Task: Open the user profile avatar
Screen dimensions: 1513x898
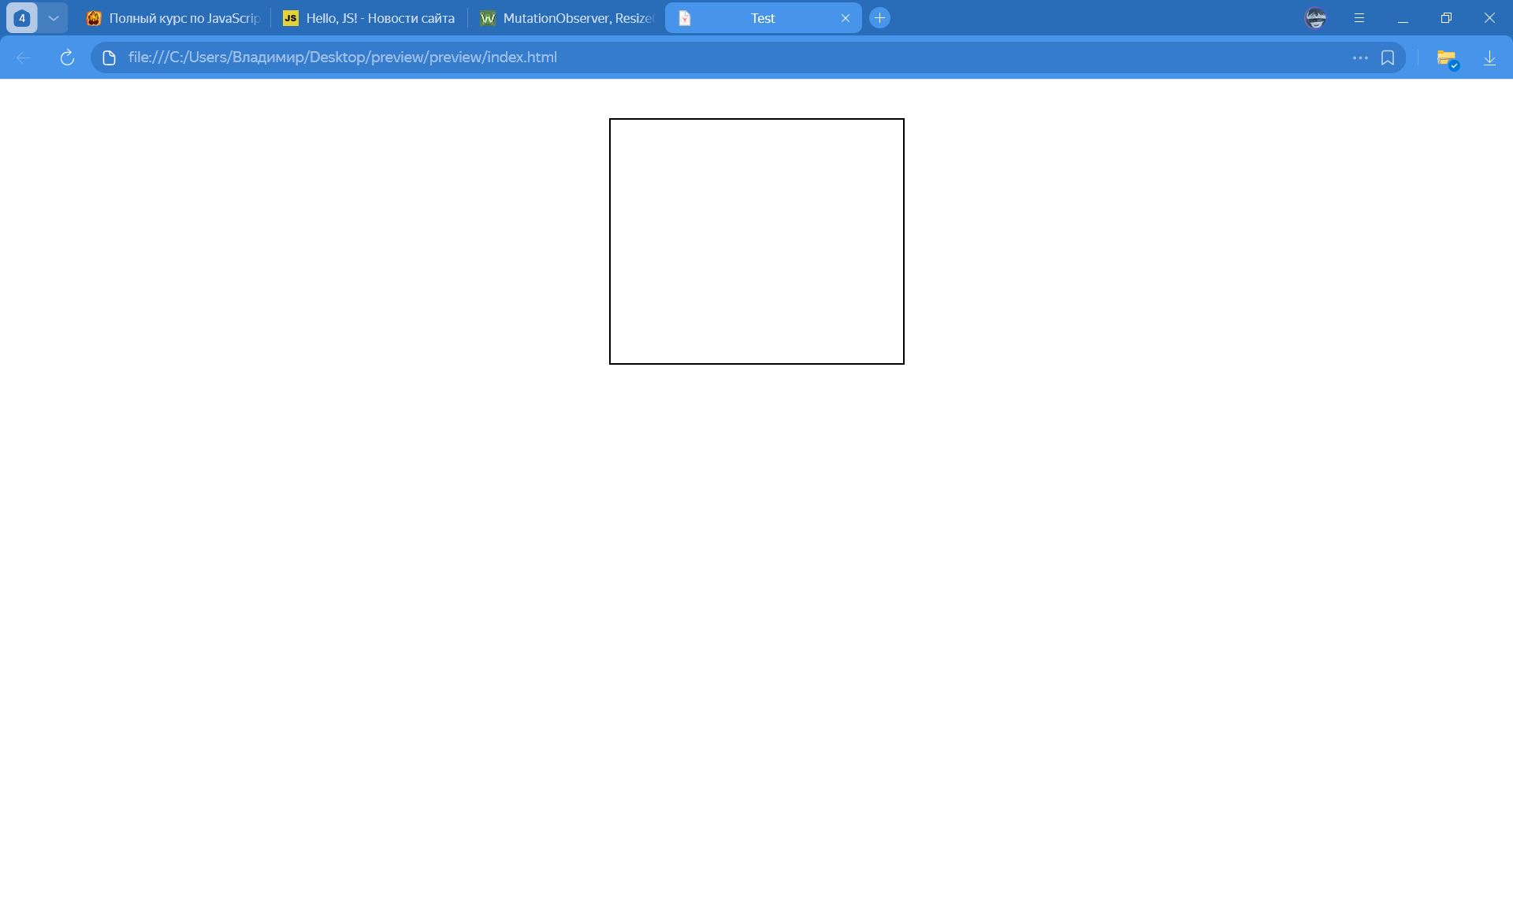Action: [x=1315, y=18]
